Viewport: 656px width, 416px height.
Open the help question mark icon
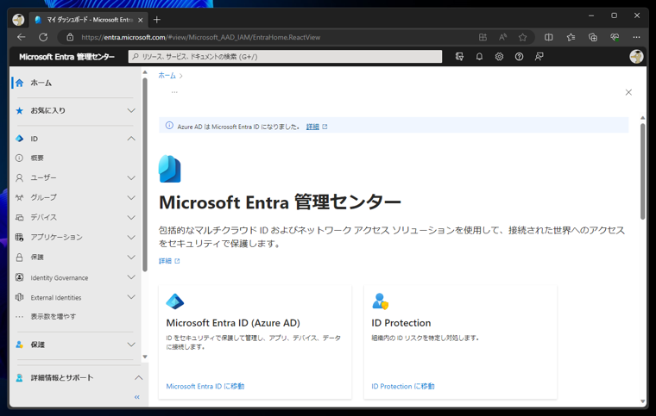(519, 57)
